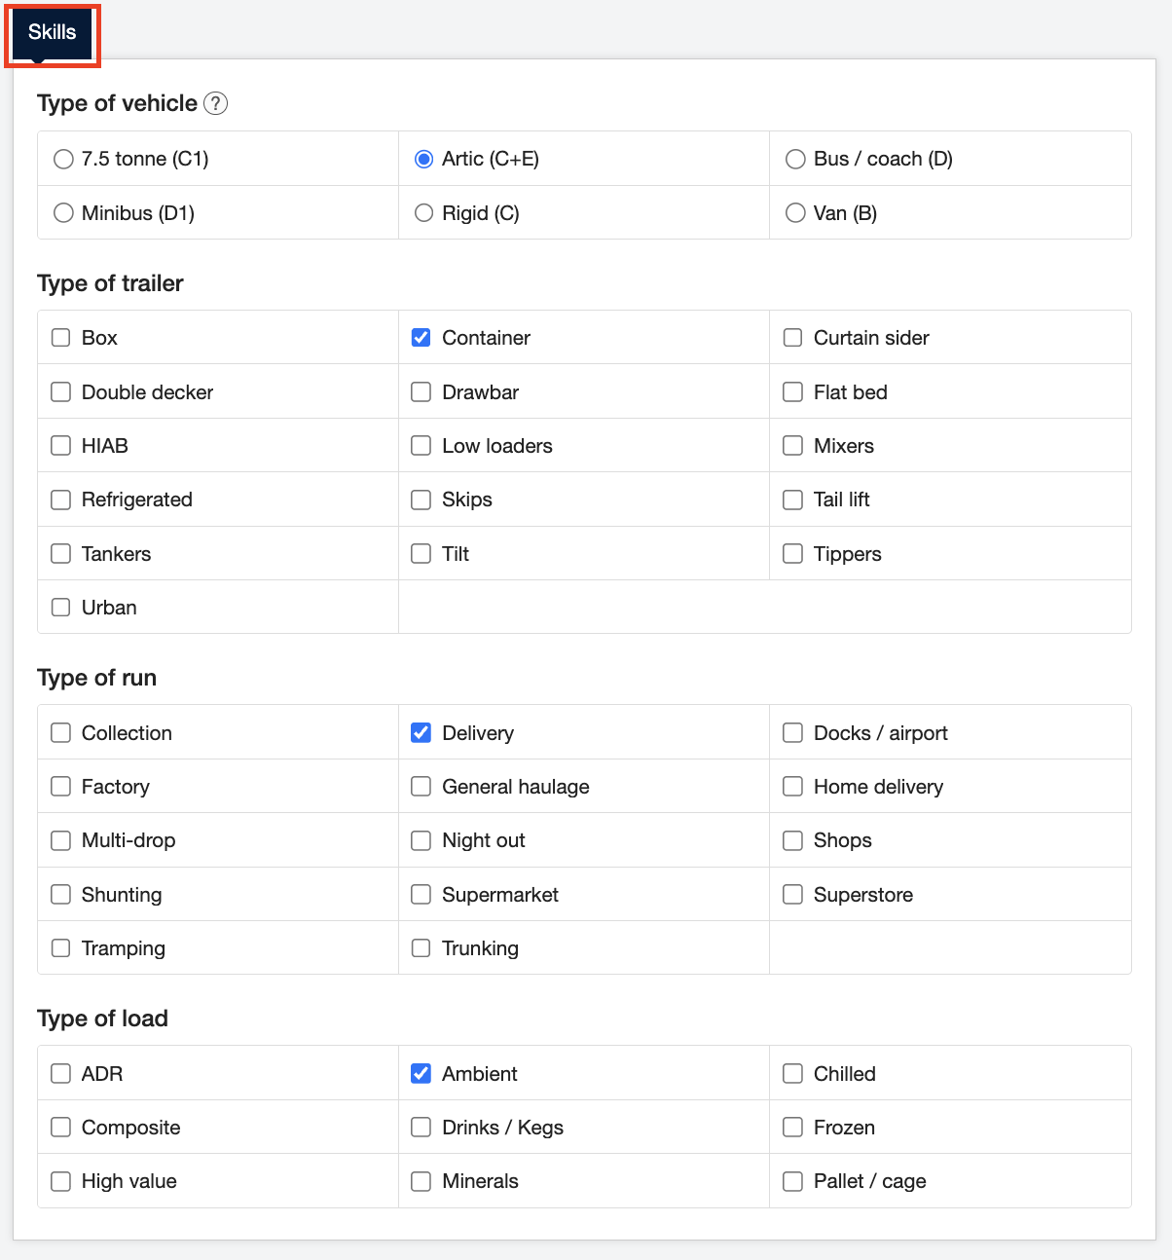
Task: Check the Pallet / cage load type
Action: (x=791, y=1180)
